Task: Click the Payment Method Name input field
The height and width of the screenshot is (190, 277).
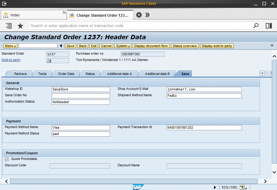Action: point(81,127)
